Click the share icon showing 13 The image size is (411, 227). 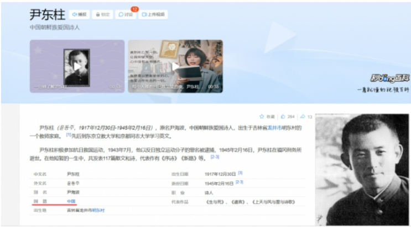303,116
